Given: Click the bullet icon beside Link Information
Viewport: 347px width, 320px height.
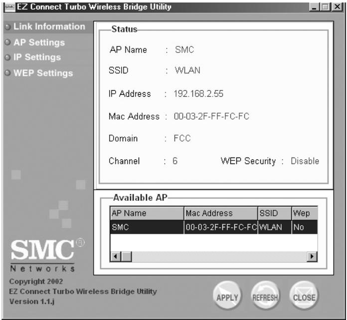Looking at the screenshot, I should click(8, 27).
